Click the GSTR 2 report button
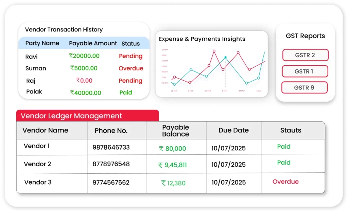 point(305,55)
